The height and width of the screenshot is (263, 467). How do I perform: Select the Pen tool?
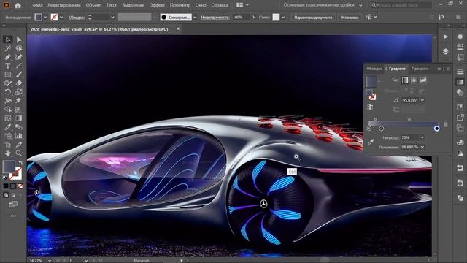coord(8,57)
